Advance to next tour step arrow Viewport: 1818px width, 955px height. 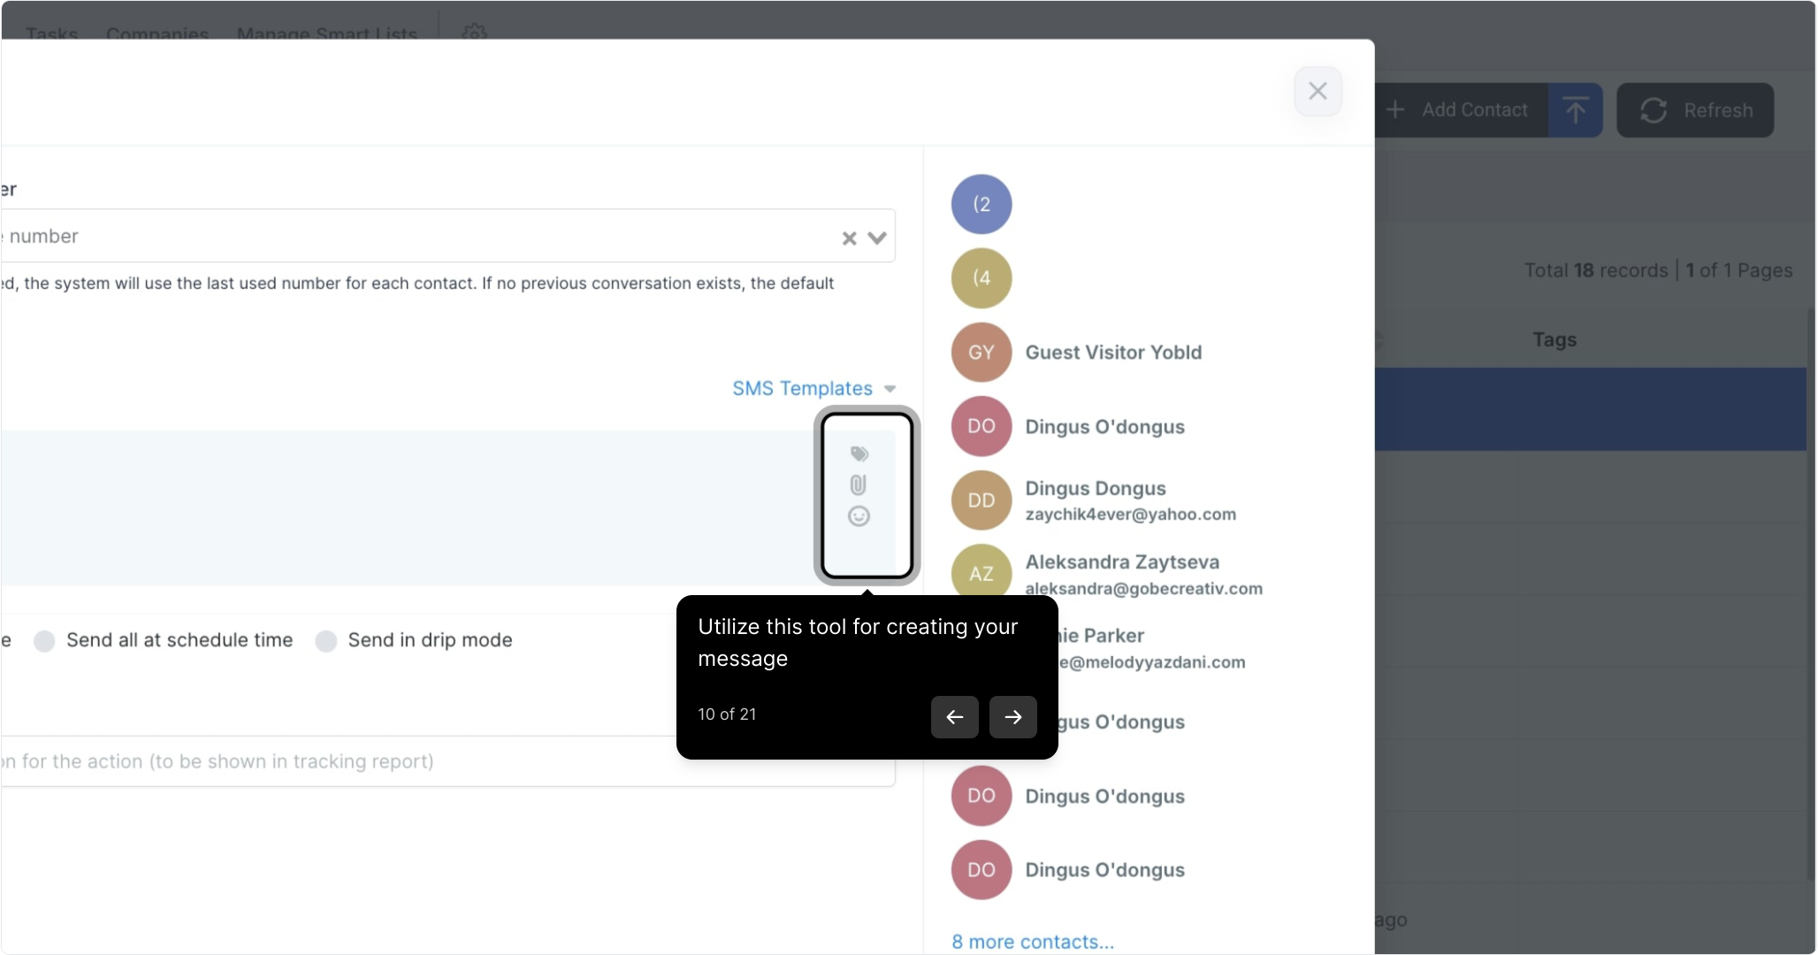[1012, 716]
